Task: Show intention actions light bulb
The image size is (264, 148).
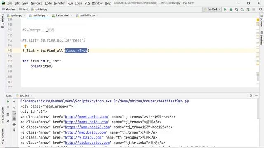Action: pyautogui.click(x=26, y=46)
